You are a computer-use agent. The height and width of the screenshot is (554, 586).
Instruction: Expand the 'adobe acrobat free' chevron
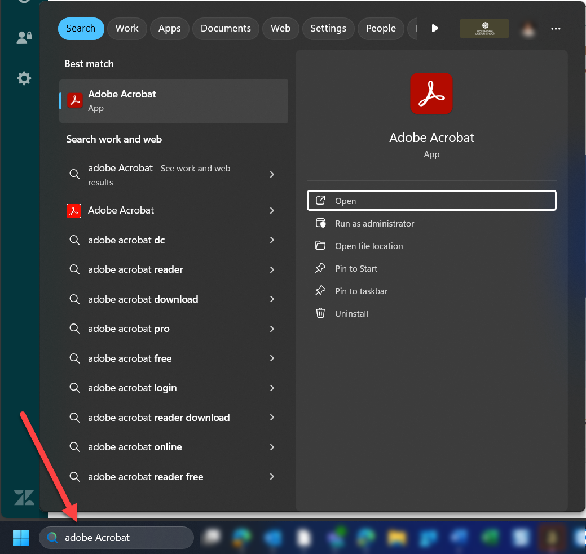tap(272, 358)
